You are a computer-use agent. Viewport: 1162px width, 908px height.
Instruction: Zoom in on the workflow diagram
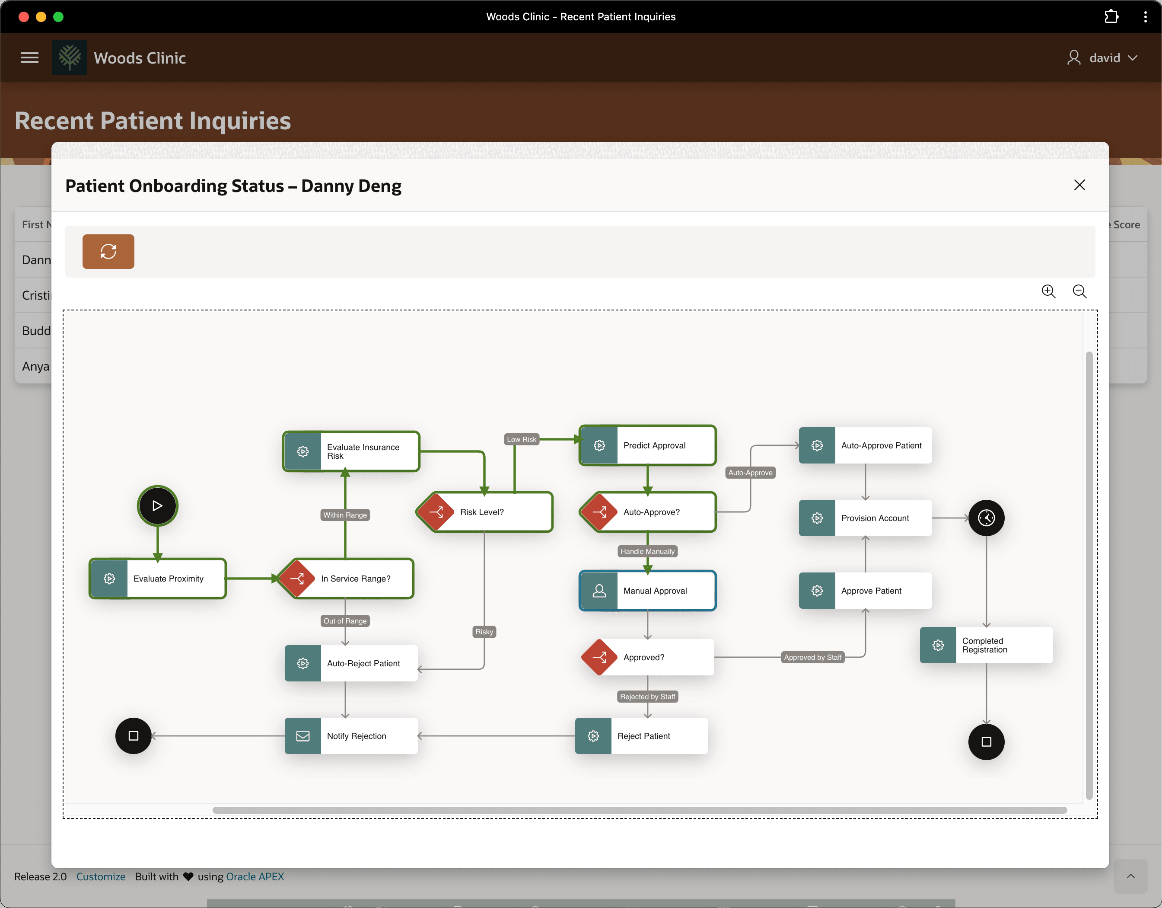(1048, 291)
